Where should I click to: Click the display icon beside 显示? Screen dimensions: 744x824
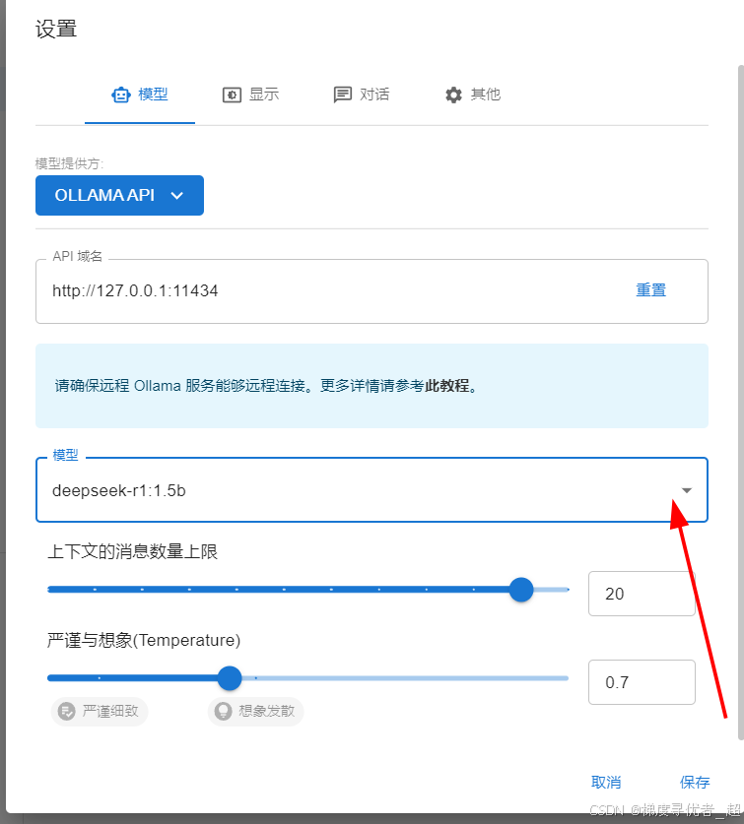pos(232,95)
